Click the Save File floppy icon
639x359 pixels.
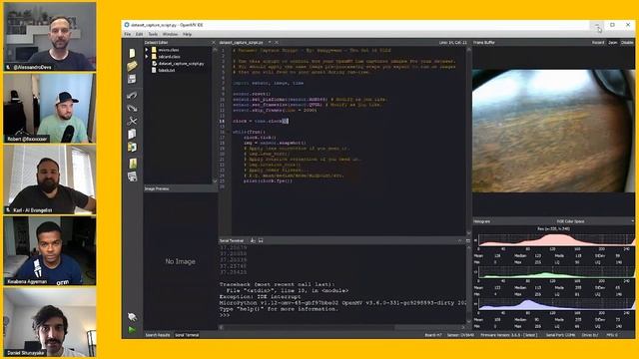point(132,79)
